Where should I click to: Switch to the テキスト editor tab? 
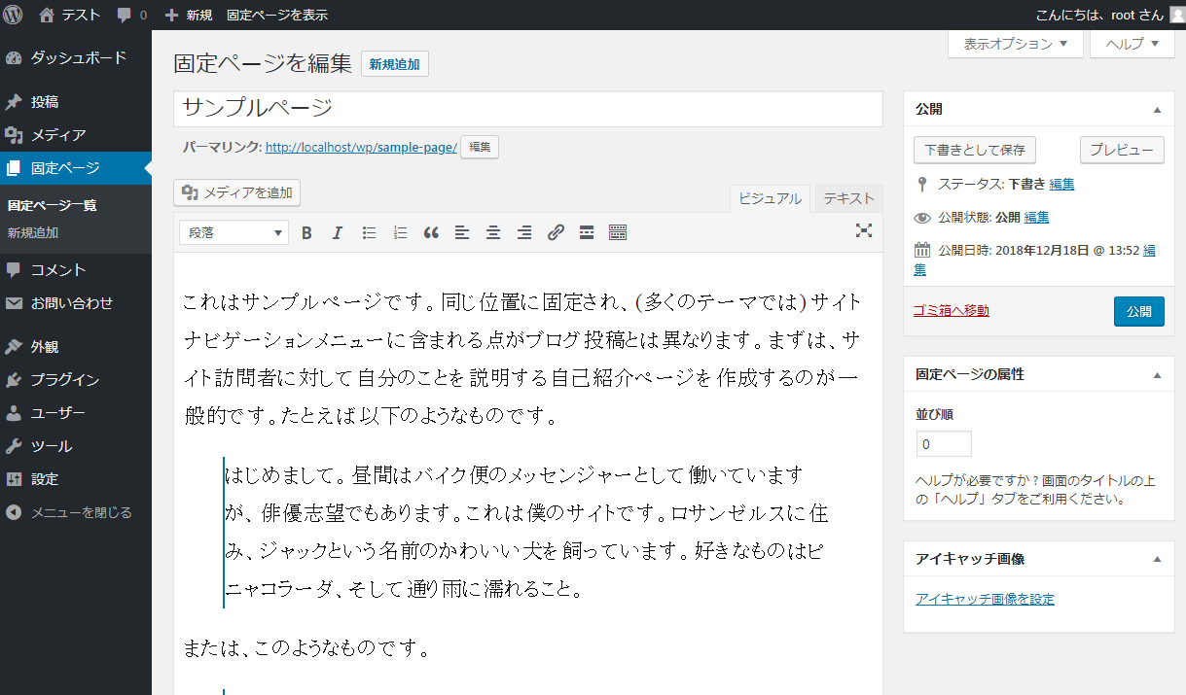pos(848,198)
